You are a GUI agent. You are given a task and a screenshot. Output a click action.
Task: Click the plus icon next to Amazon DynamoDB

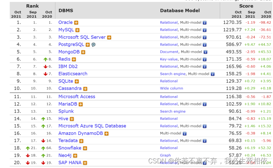106,133
